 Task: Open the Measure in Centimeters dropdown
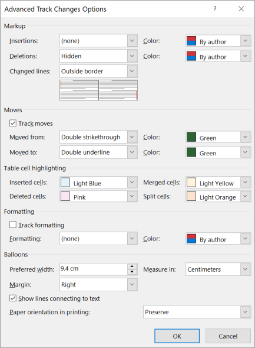(x=218, y=269)
